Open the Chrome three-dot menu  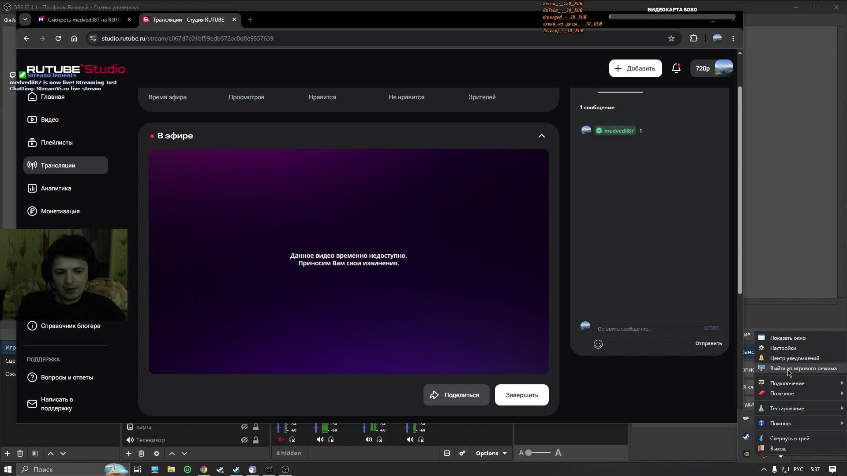[x=733, y=38]
